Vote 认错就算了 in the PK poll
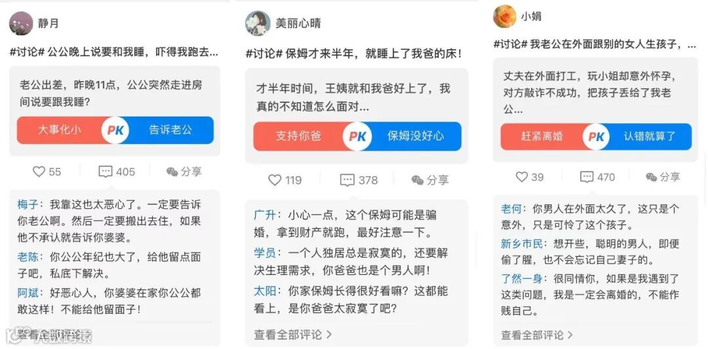The height and width of the screenshot is (349, 708). (x=650, y=136)
